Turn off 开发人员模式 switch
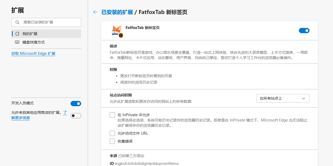The image size is (333, 166). coord(76,104)
